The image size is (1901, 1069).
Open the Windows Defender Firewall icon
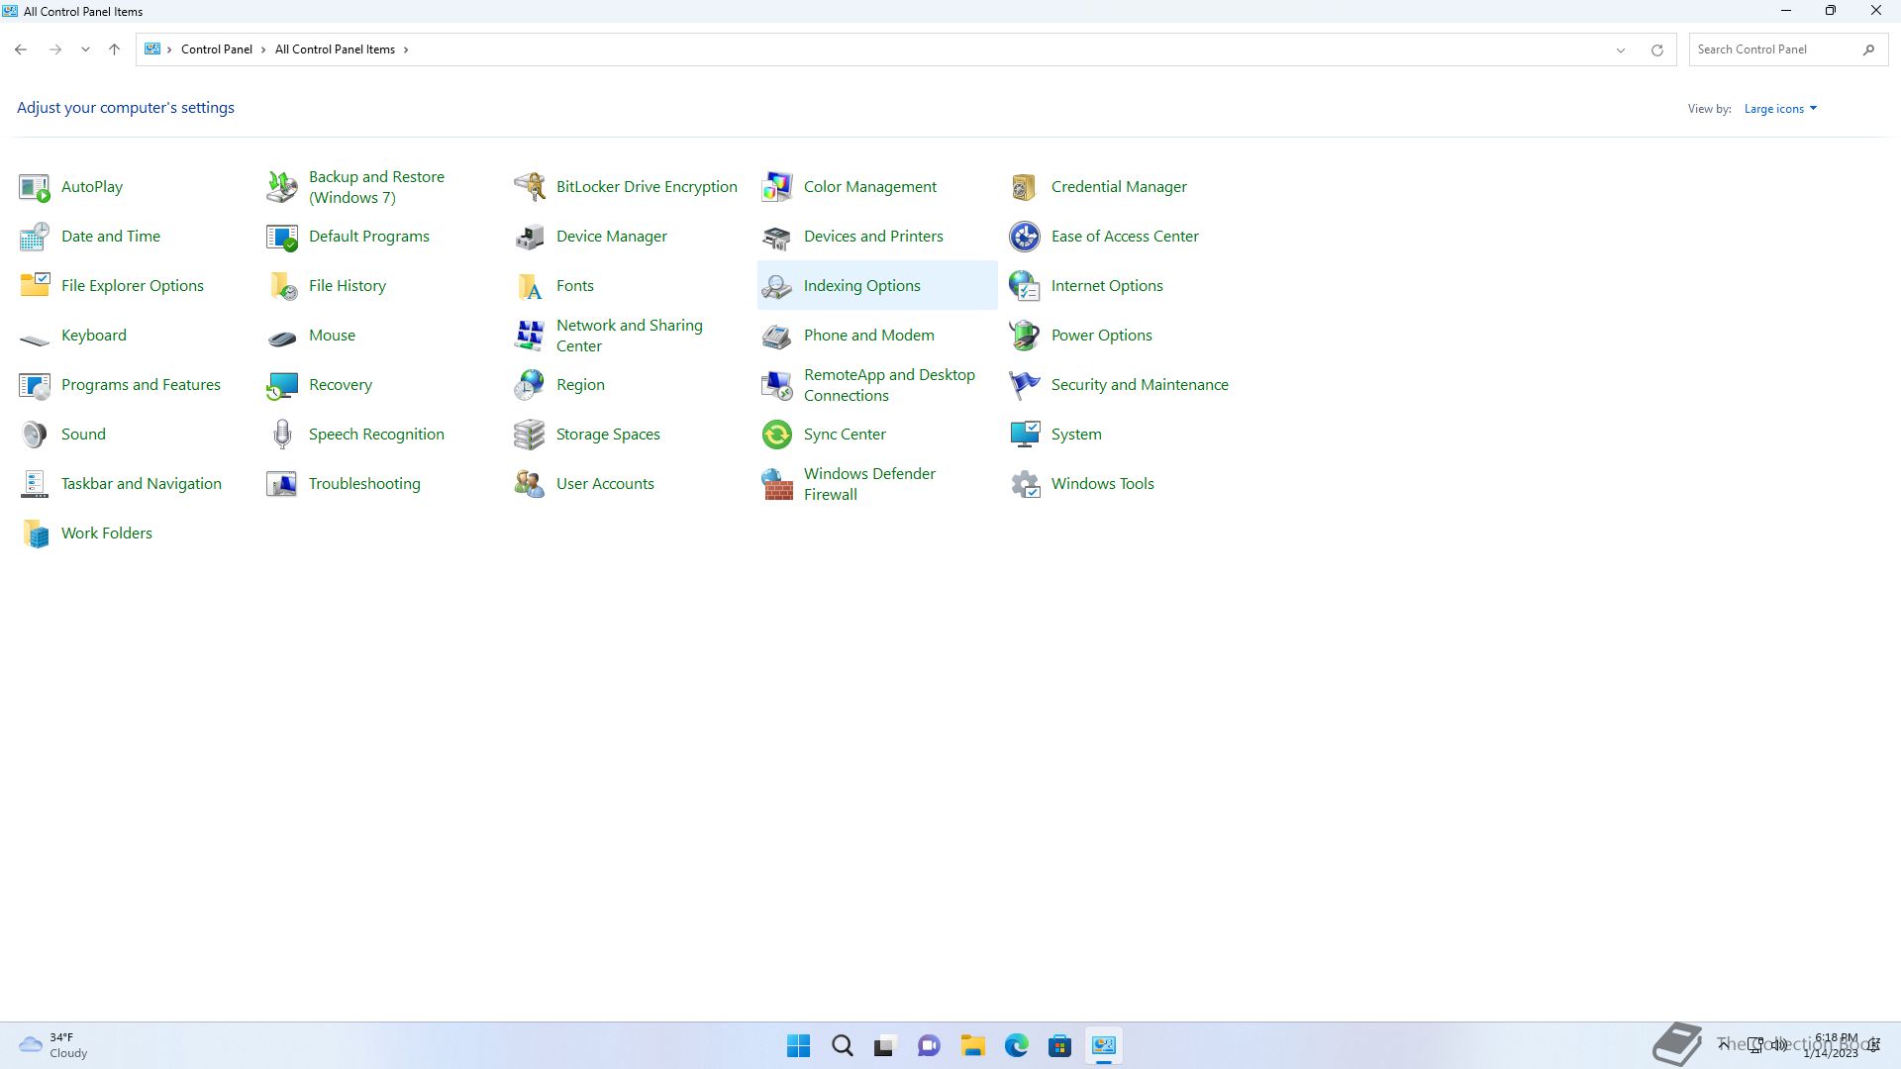coord(777,484)
